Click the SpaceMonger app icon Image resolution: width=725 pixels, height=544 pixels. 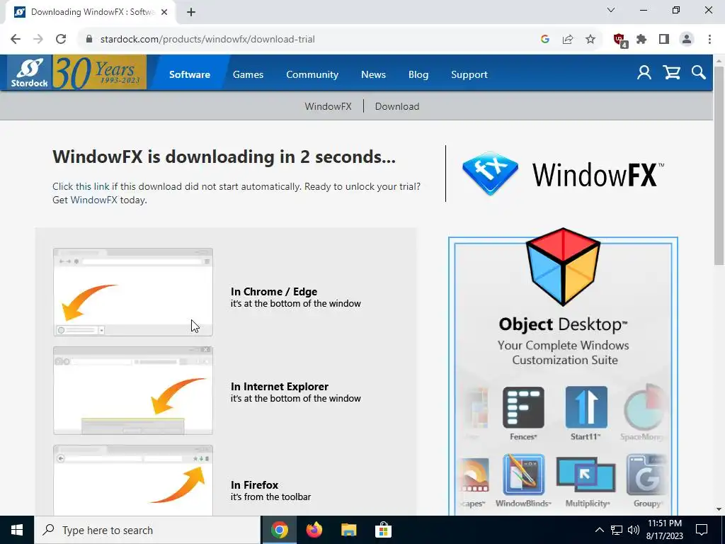coord(645,407)
